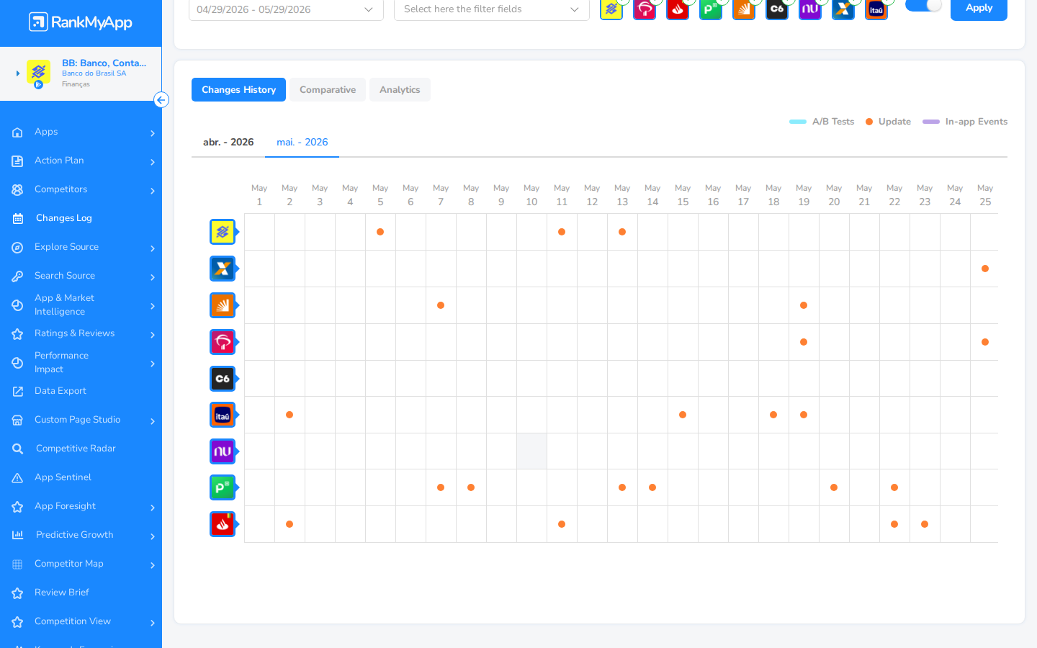Screen dimensions: 1037x648
Task: Expand the App & Market Intelligence chevron
Action: point(153,306)
